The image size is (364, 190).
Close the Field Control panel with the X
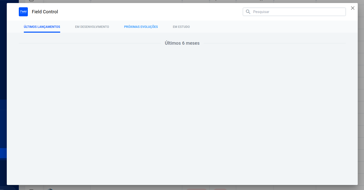(353, 8)
